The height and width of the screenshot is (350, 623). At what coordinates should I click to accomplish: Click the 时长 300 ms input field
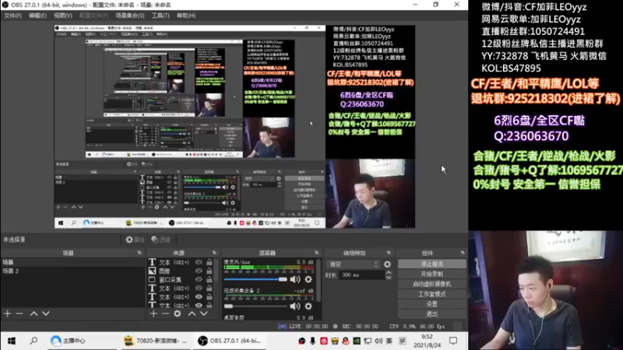click(361, 275)
